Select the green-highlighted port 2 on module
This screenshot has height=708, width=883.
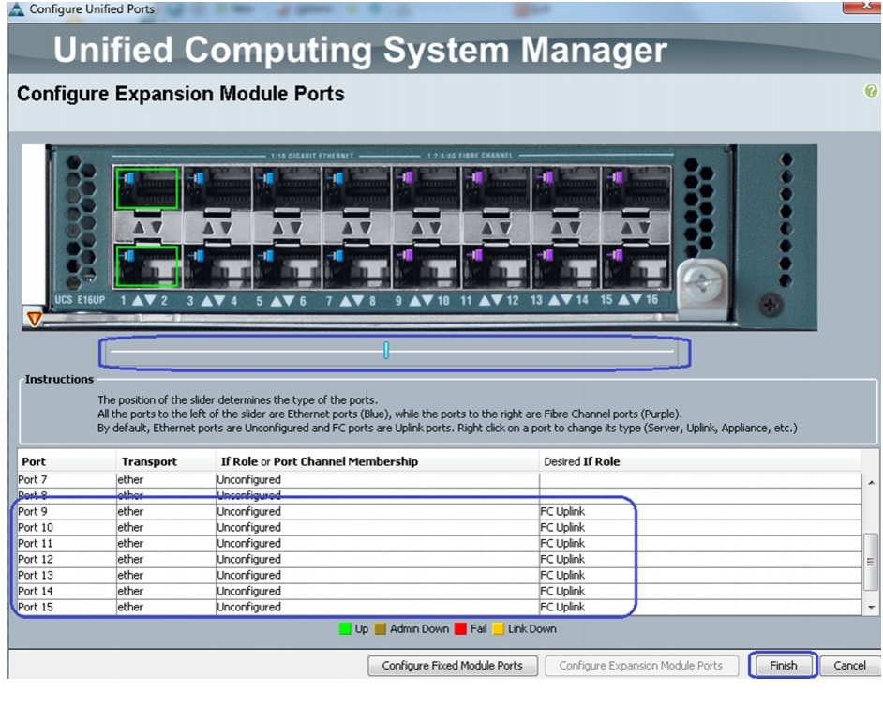coord(145,265)
